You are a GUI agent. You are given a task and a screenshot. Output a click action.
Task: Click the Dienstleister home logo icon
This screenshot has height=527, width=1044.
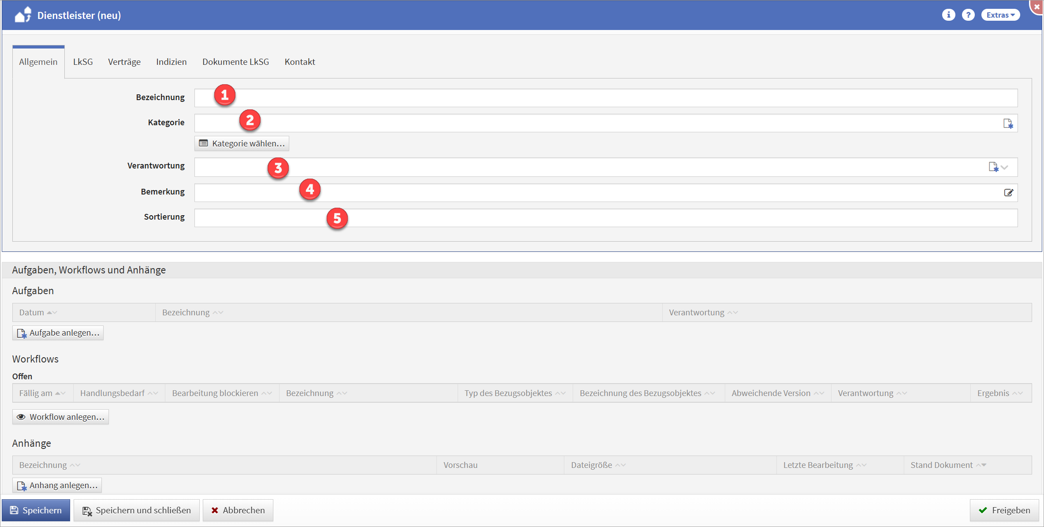23,15
